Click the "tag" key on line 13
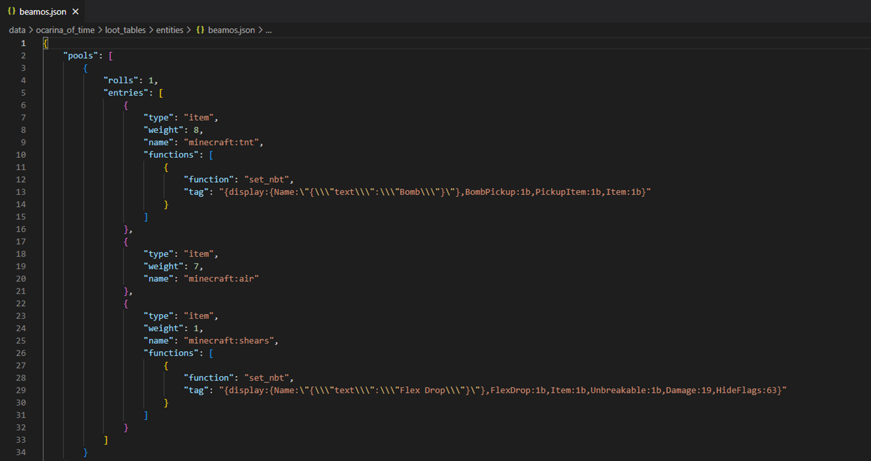Screen dimensions: 871x461 [x=196, y=192]
